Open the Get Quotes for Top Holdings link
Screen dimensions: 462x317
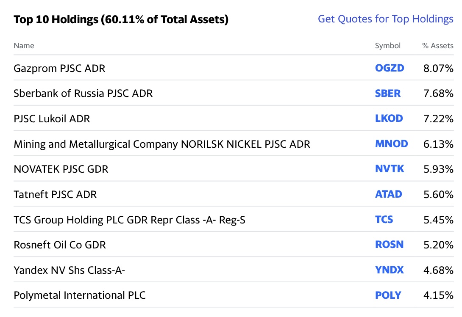coord(385,19)
